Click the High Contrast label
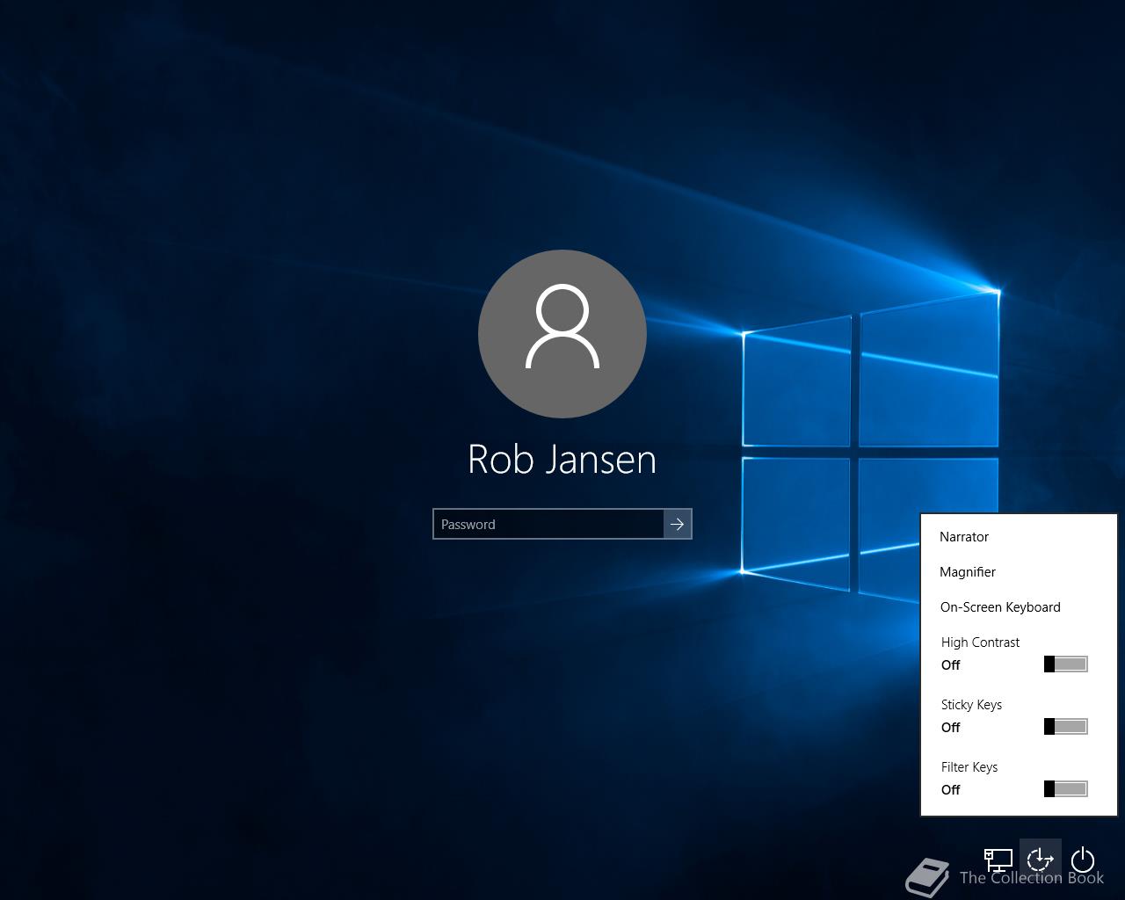Image resolution: width=1125 pixels, height=900 pixels. (x=980, y=642)
